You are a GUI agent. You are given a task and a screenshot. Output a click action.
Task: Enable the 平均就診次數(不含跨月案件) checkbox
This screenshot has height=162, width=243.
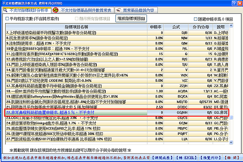7,19
